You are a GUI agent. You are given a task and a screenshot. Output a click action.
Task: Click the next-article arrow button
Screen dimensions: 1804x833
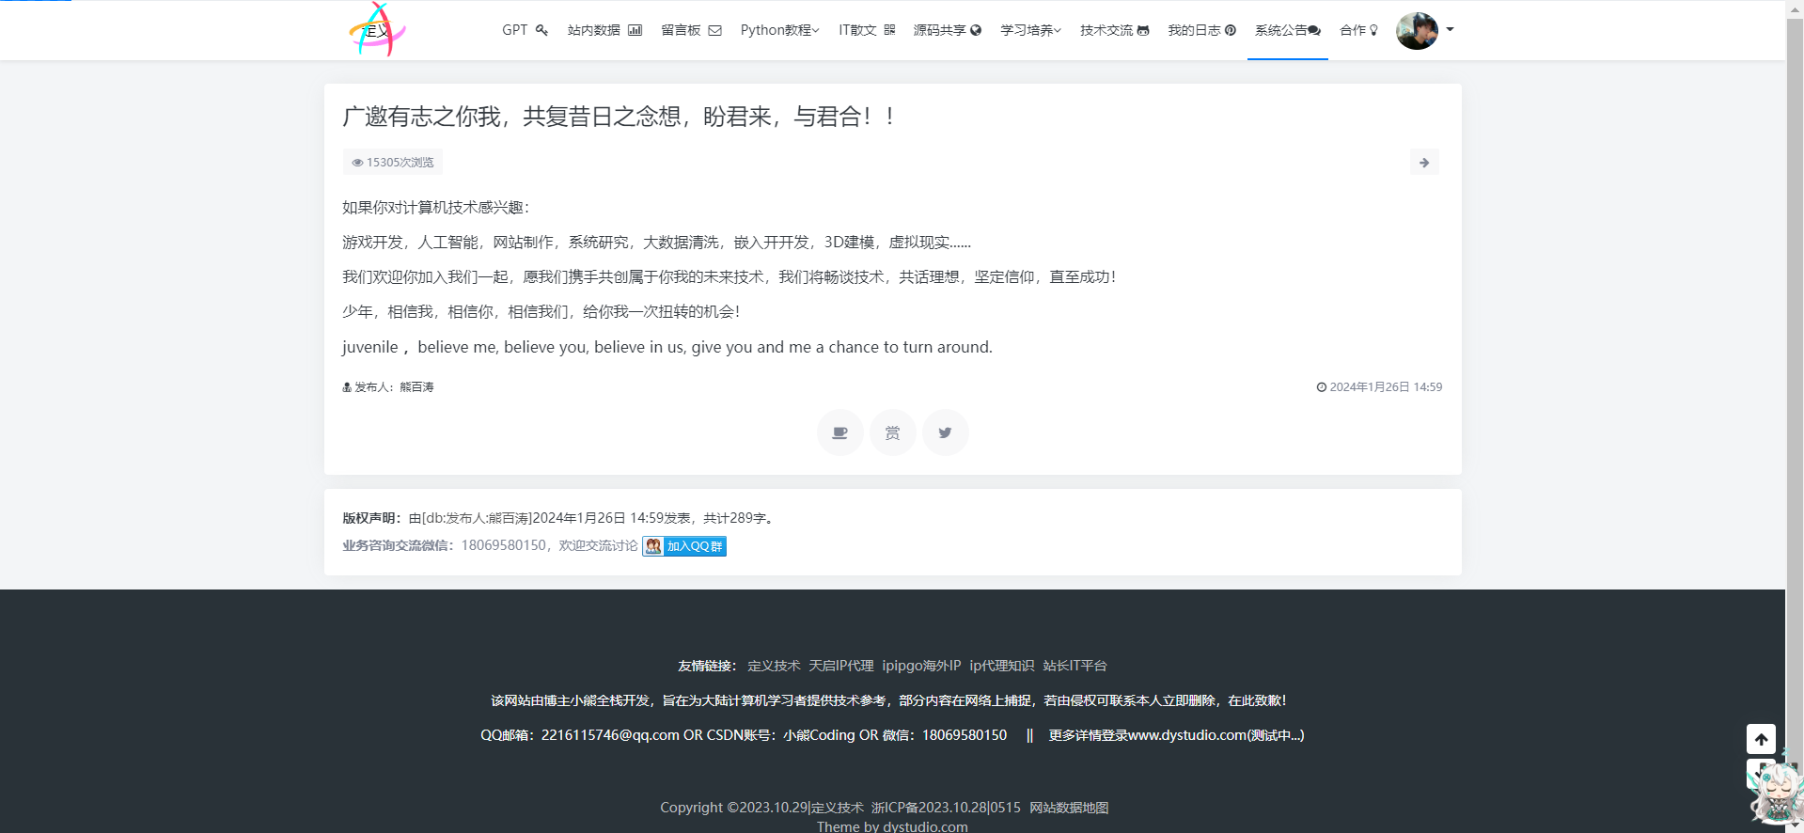pyautogui.click(x=1424, y=163)
